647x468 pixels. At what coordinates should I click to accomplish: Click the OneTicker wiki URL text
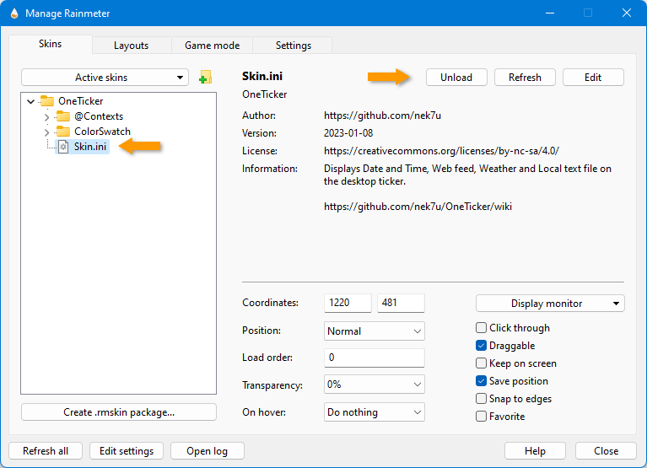[418, 207]
